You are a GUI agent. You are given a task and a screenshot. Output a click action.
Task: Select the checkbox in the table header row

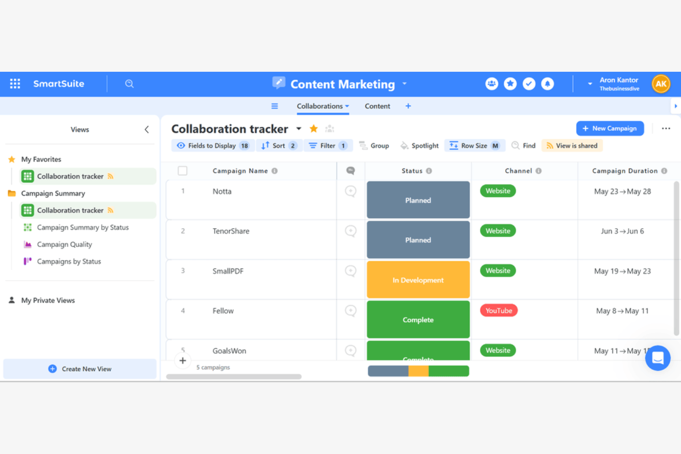tap(183, 171)
